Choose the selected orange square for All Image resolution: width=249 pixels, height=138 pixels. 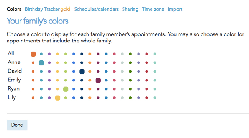pos(33,54)
